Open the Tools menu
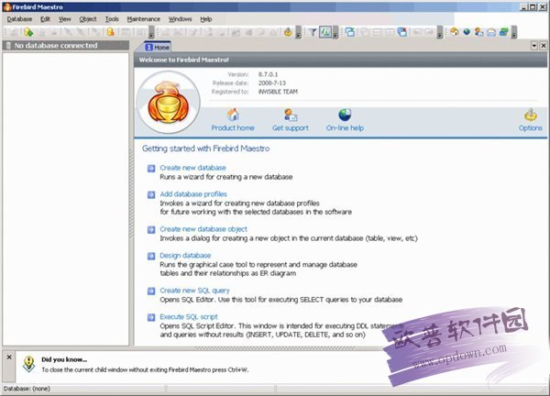The height and width of the screenshot is (396, 550). [x=112, y=19]
